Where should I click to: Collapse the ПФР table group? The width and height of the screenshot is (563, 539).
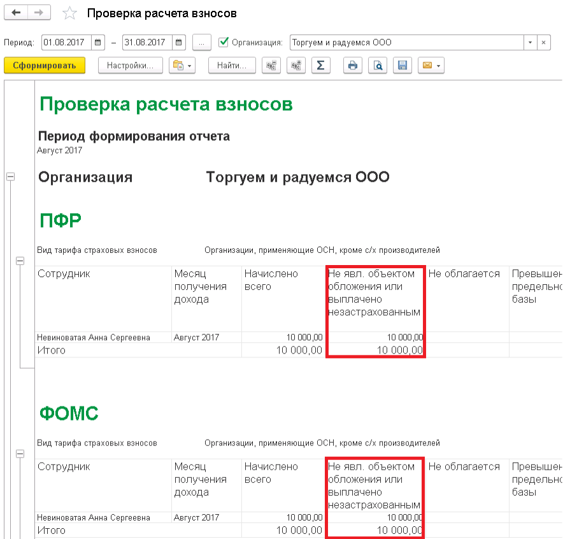20,261
